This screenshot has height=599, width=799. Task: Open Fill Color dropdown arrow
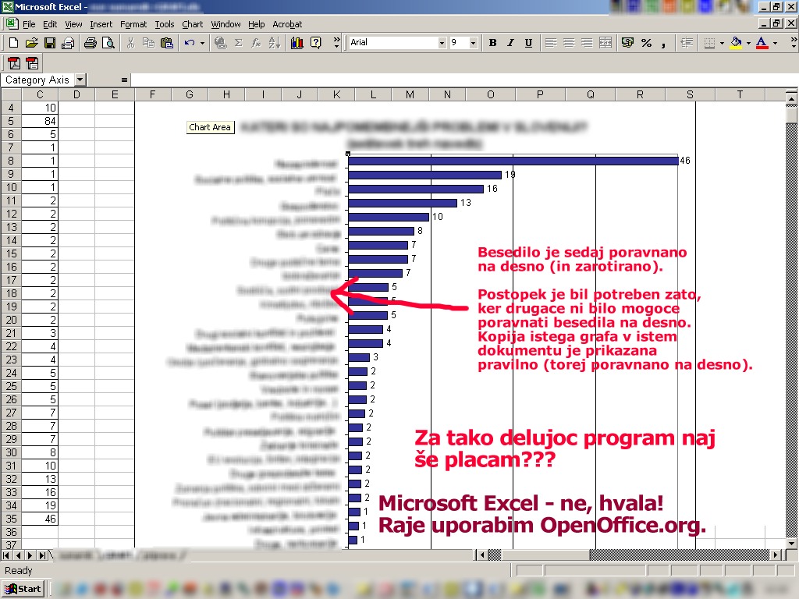click(748, 43)
